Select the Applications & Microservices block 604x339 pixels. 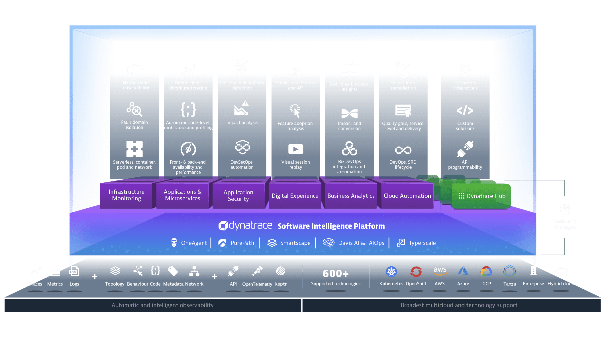pos(183,195)
